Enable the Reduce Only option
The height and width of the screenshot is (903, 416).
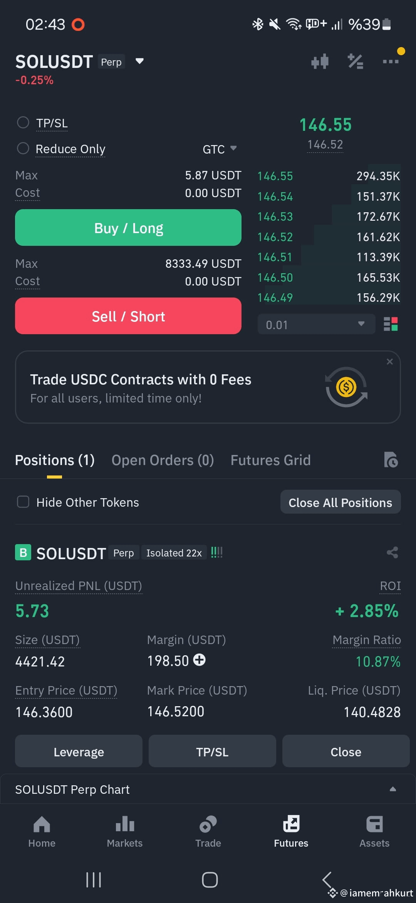tap(23, 149)
